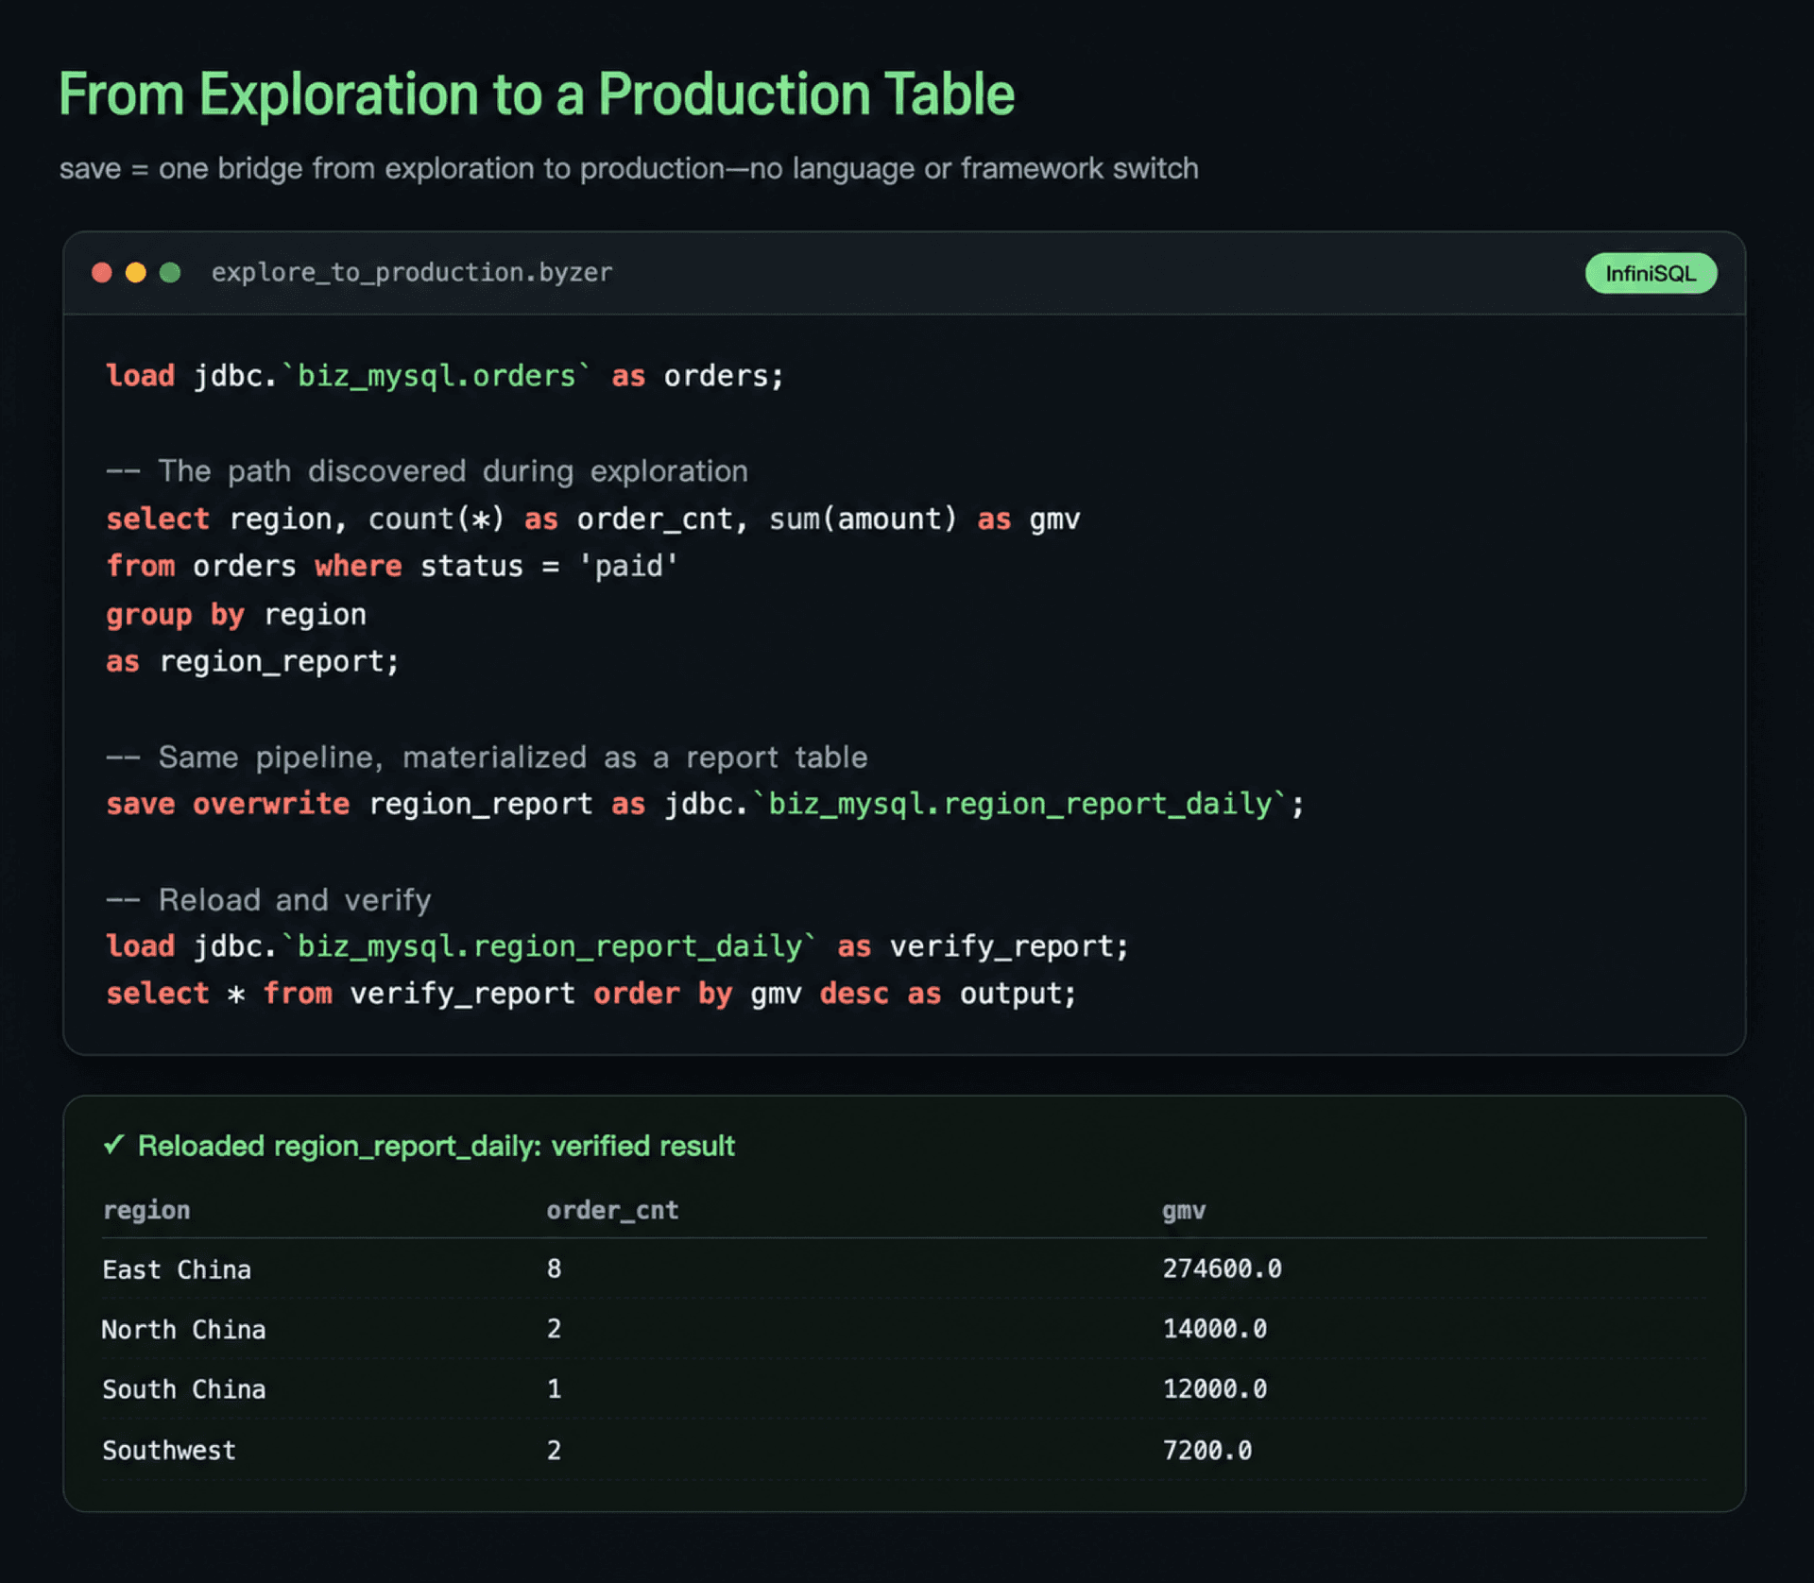The height and width of the screenshot is (1583, 1814).
Task: Click the 'South China' cell
Action: click(184, 1389)
